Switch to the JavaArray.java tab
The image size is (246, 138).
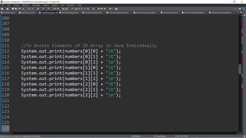(8, 13)
